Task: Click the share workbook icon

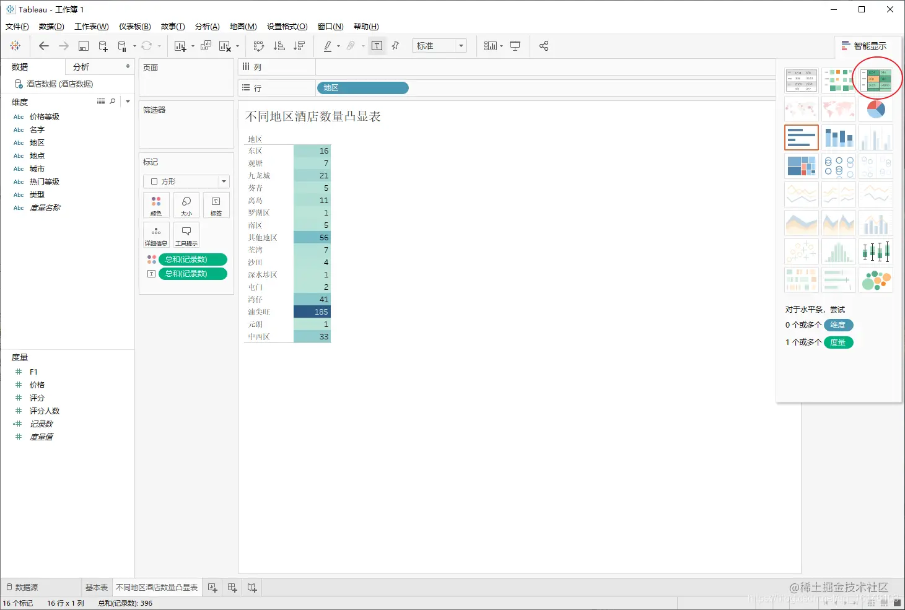Action: coord(544,46)
